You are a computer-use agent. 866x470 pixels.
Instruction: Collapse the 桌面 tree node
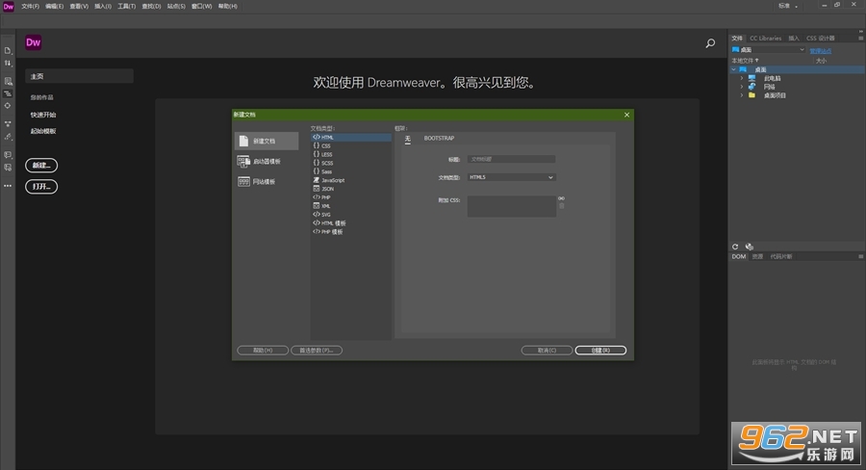(x=734, y=69)
